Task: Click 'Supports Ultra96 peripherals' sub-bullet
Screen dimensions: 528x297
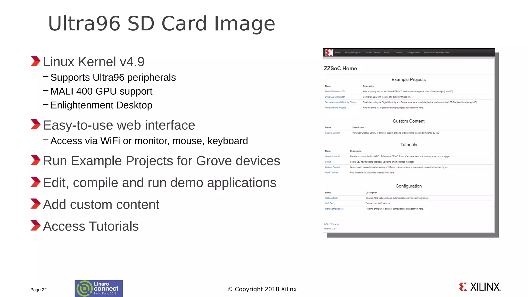Action: pos(113,78)
